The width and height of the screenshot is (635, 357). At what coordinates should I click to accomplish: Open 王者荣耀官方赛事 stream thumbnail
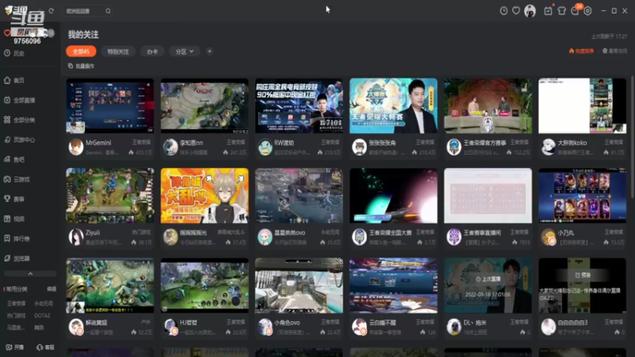coord(488,106)
